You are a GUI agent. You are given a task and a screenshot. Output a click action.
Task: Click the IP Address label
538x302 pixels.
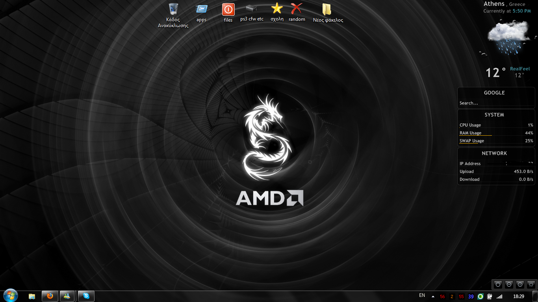coord(470,164)
